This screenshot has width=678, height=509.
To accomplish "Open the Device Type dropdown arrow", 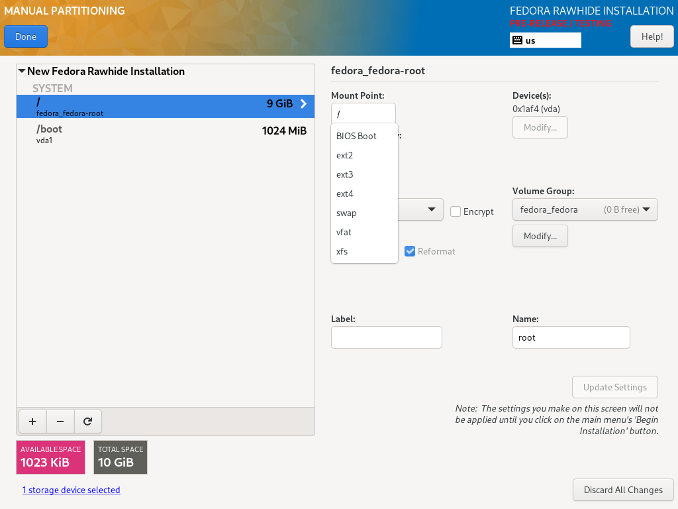I will pyautogui.click(x=431, y=209).
